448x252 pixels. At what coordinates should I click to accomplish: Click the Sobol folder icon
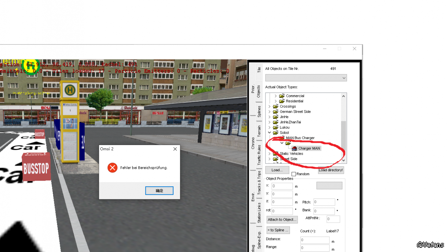click(276, 132)
